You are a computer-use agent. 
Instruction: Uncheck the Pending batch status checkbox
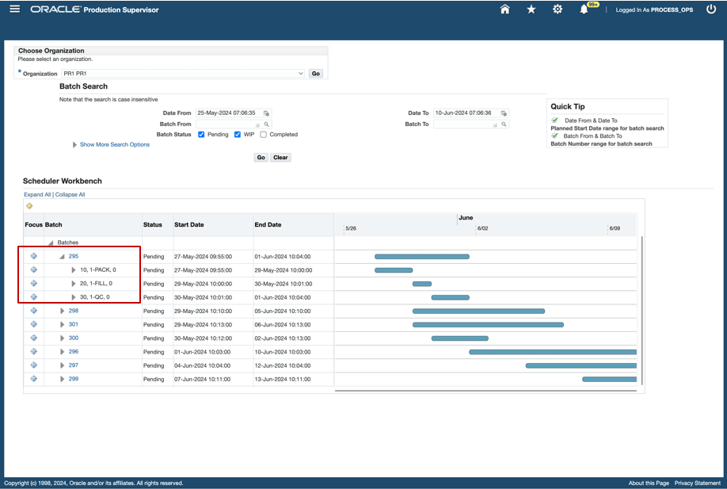pyautogui.click(x=201, y=135)
